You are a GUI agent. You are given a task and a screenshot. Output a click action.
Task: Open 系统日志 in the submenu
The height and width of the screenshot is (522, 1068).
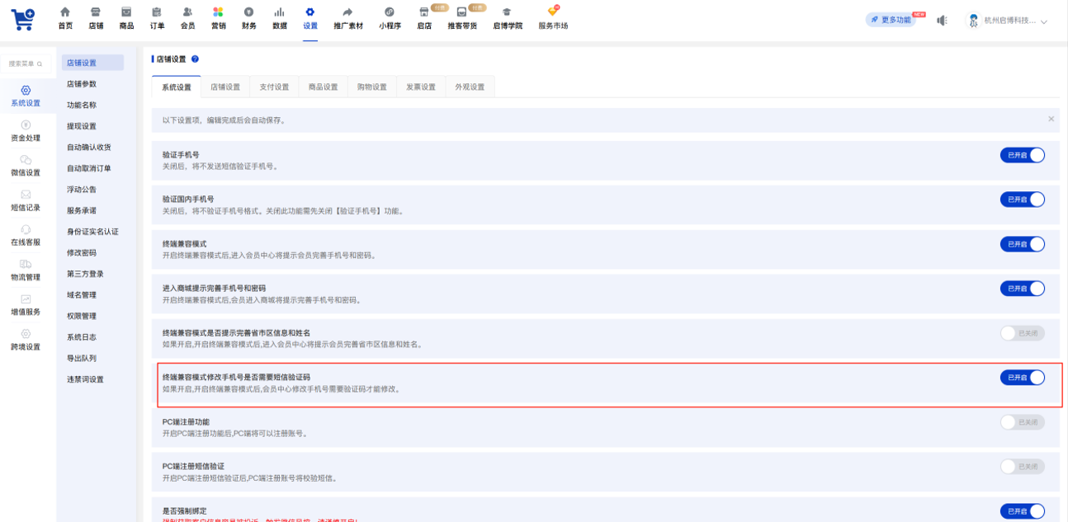click(x=82, y=337)
